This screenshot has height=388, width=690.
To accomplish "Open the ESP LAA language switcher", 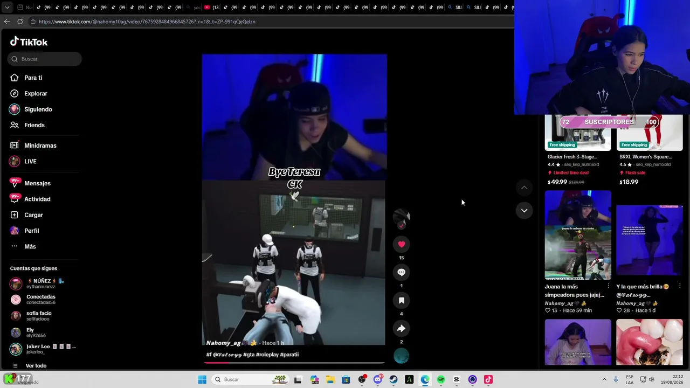I will pyautogui.click(x=630, y=379).
